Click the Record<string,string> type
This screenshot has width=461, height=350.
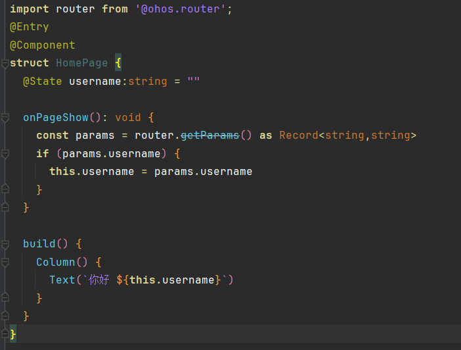(348, 136)
